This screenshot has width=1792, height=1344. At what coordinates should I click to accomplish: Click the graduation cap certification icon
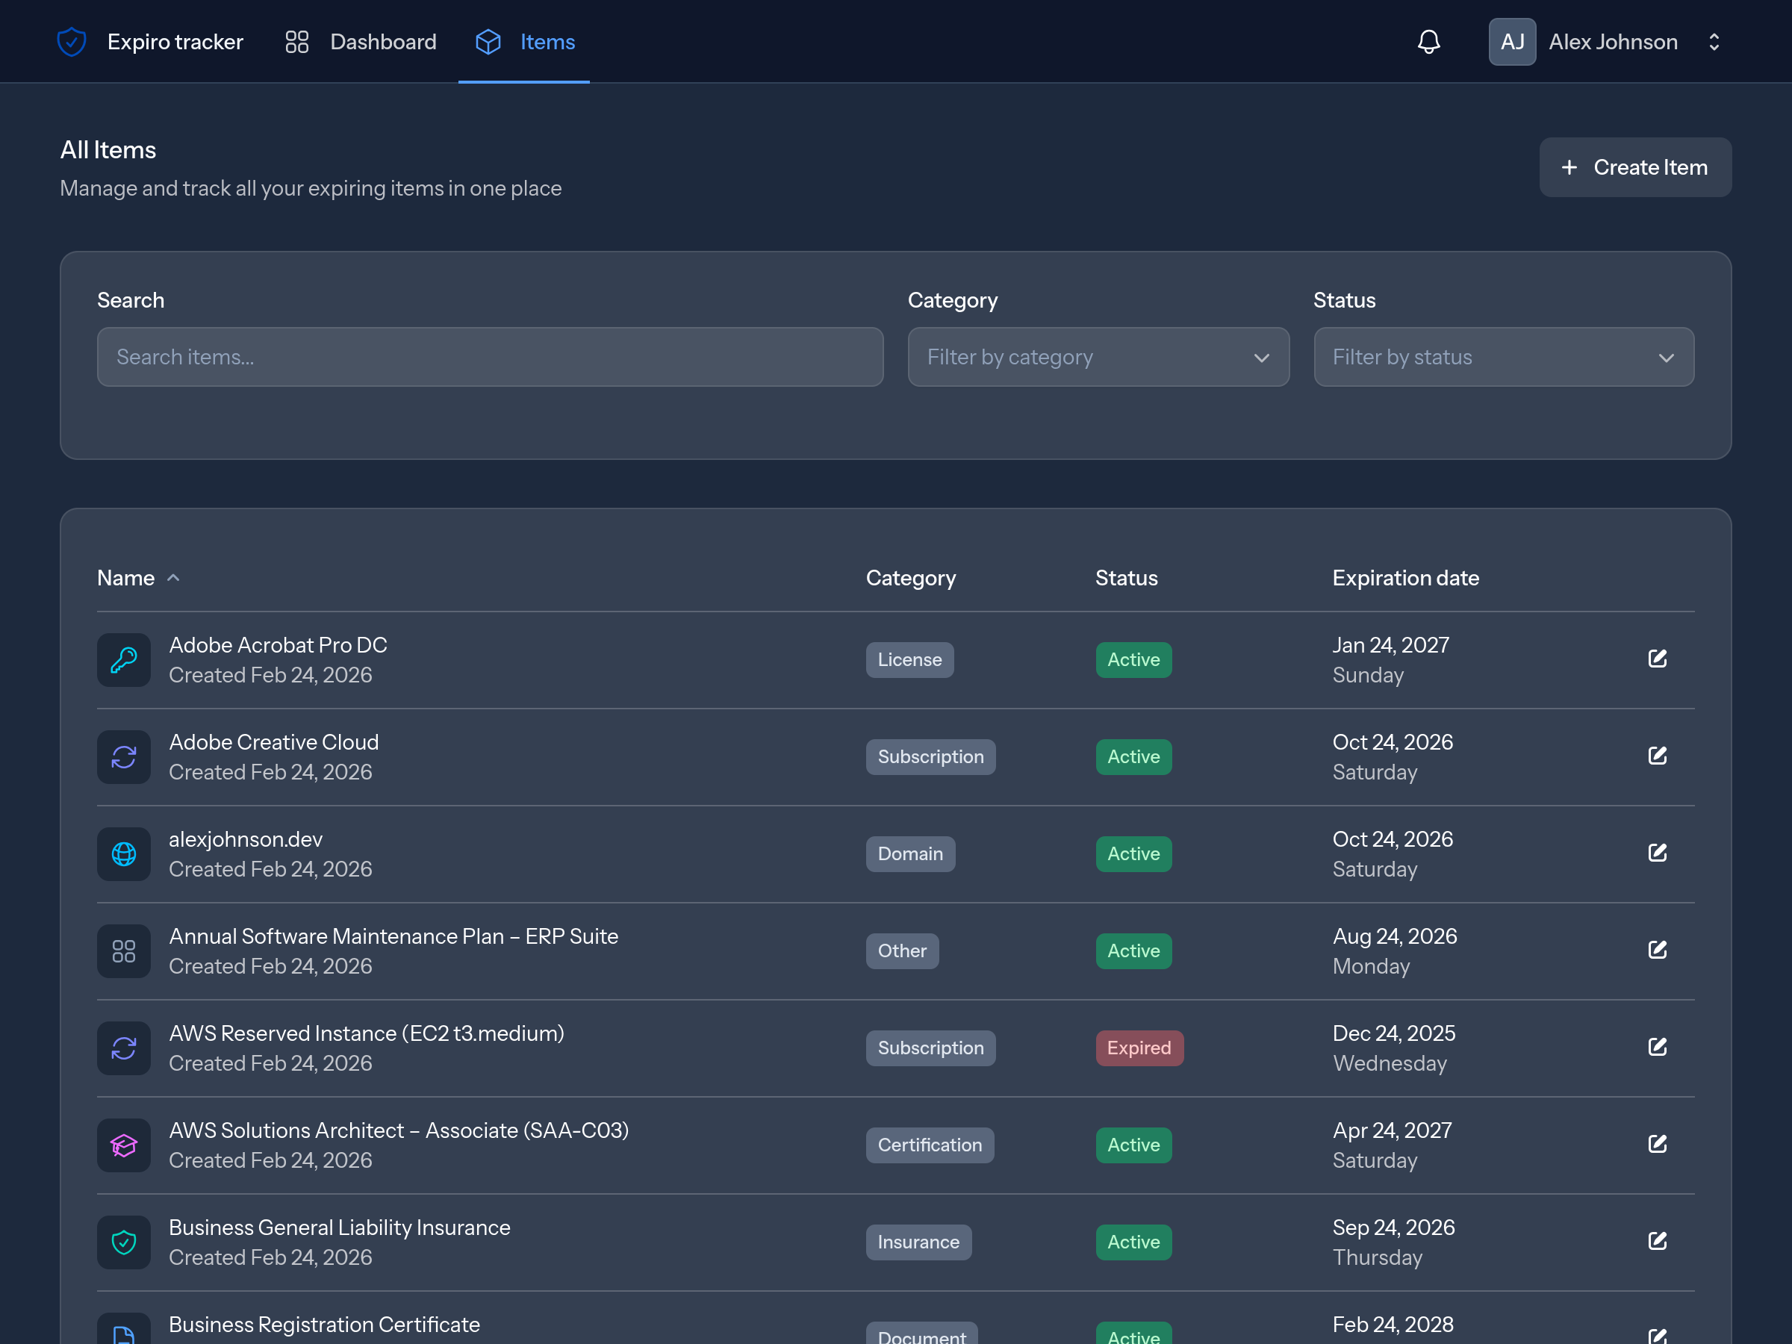(x=124, y=1145)
